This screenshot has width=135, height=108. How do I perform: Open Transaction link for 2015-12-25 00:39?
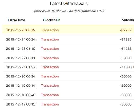click(50, 30)
